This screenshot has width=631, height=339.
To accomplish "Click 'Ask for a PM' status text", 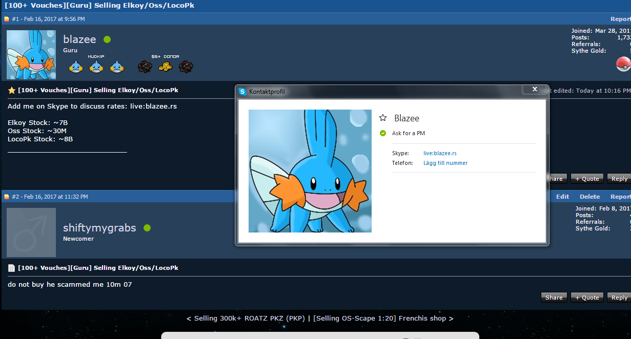I will [x=409, y=133].
